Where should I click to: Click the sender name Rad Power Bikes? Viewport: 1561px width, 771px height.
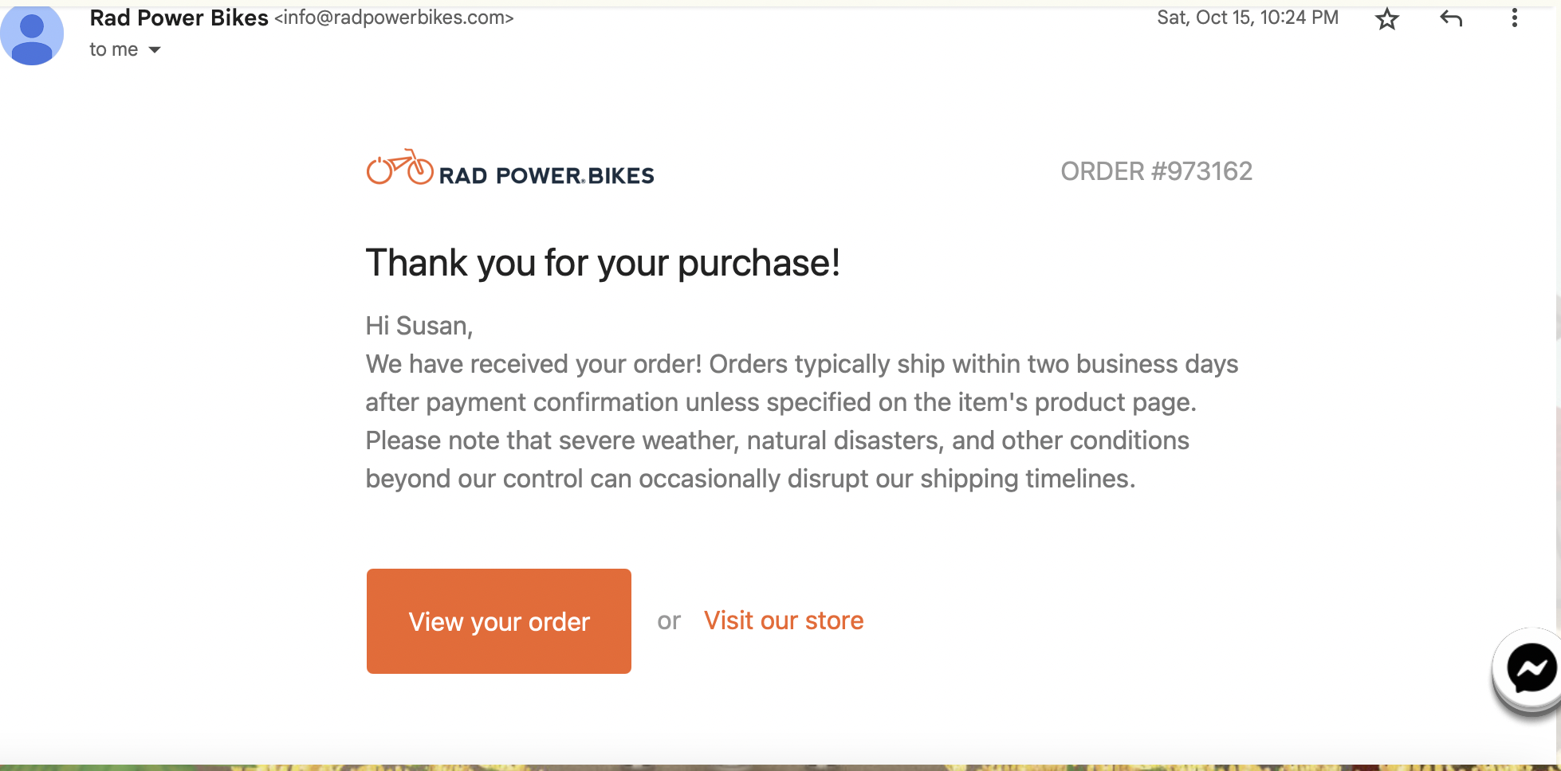coord(179,17)
